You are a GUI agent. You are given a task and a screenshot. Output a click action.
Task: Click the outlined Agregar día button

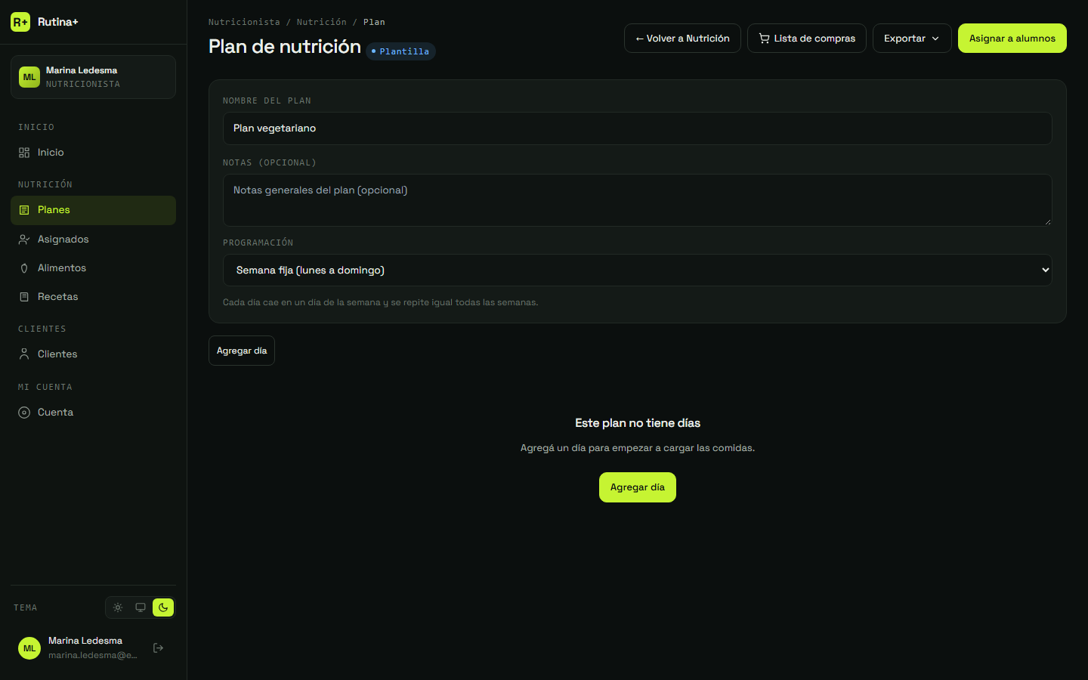pos(242,351)
